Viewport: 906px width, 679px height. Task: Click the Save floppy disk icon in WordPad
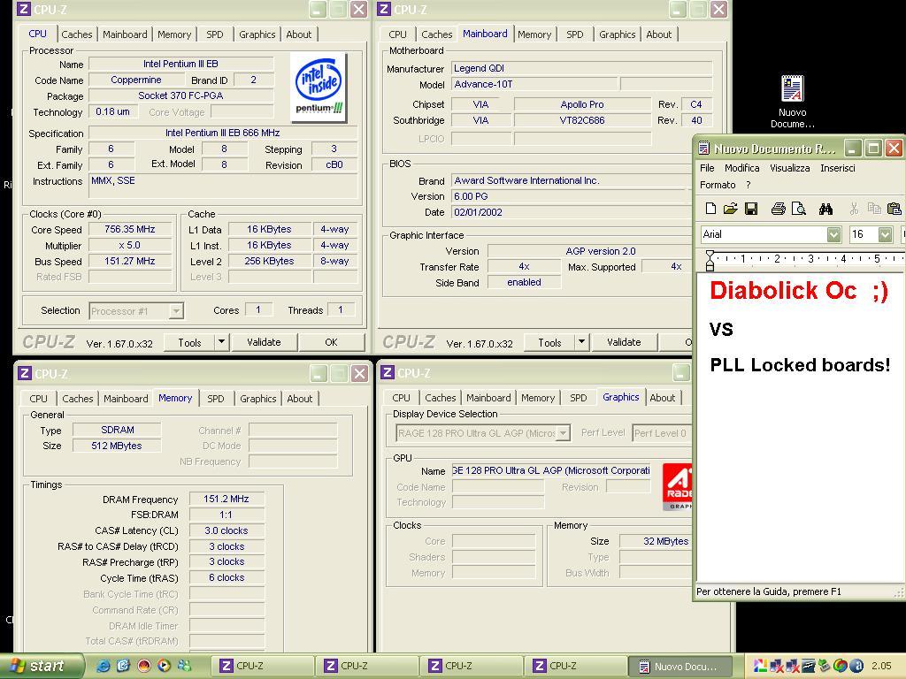[x=750, y=209]
